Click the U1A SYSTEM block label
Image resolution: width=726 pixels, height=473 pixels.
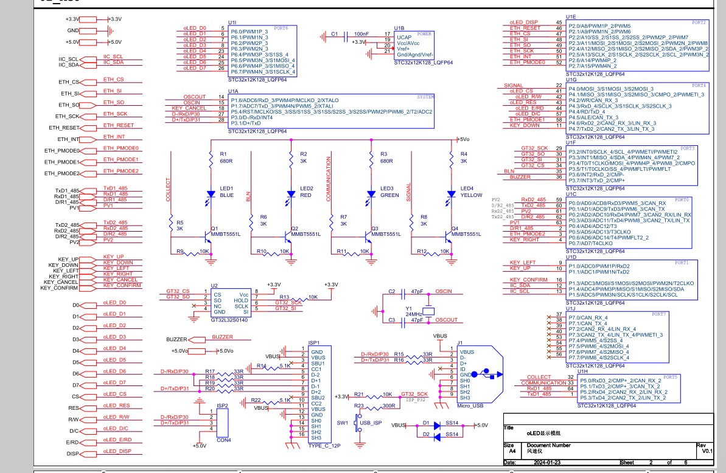(x=425, y=97)
